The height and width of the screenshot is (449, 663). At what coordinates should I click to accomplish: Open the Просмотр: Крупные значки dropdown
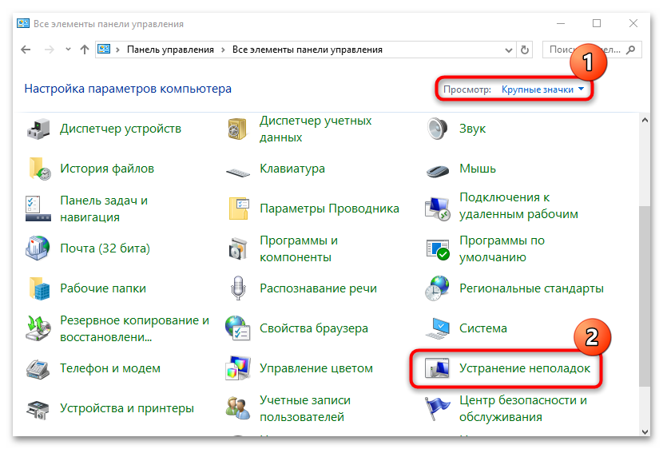[543, 89]
